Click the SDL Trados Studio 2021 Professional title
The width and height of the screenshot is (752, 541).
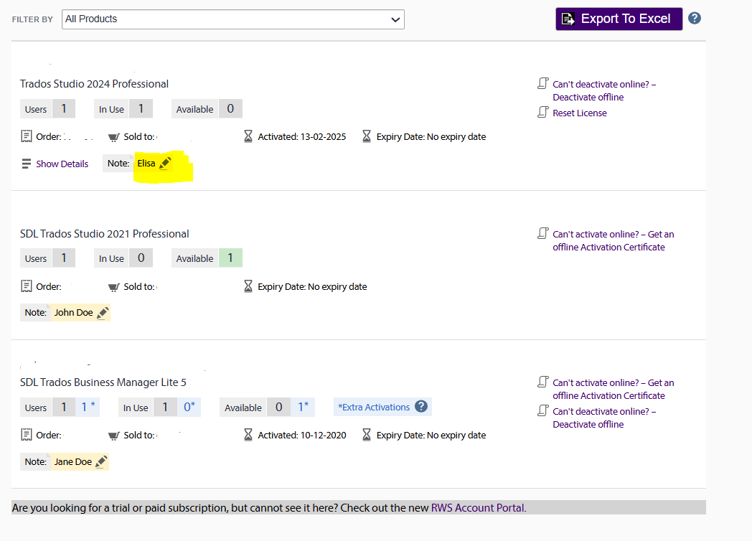(x=105, y=234)
